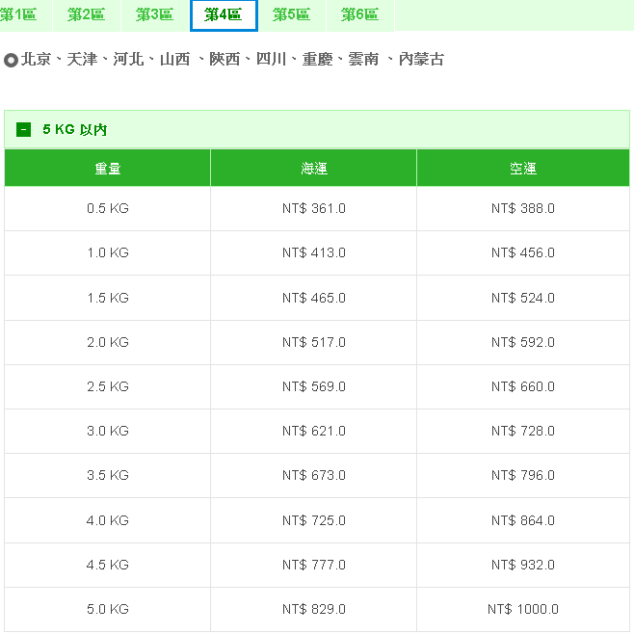Open the 第2區 tab
Screen dimensions: 634x634
point(87,15)
